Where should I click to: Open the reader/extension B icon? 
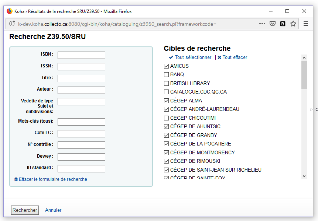point(283,24)
